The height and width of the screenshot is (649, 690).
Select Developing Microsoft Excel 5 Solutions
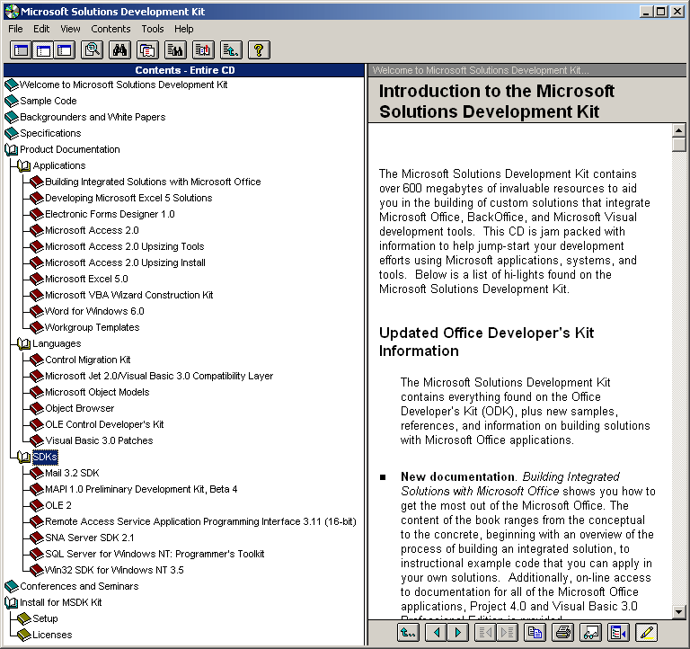(x=128, y=198)
